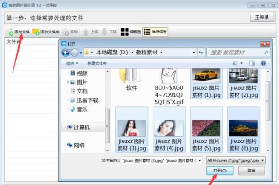Close the 打开 dialog with red X

point(265,44)
